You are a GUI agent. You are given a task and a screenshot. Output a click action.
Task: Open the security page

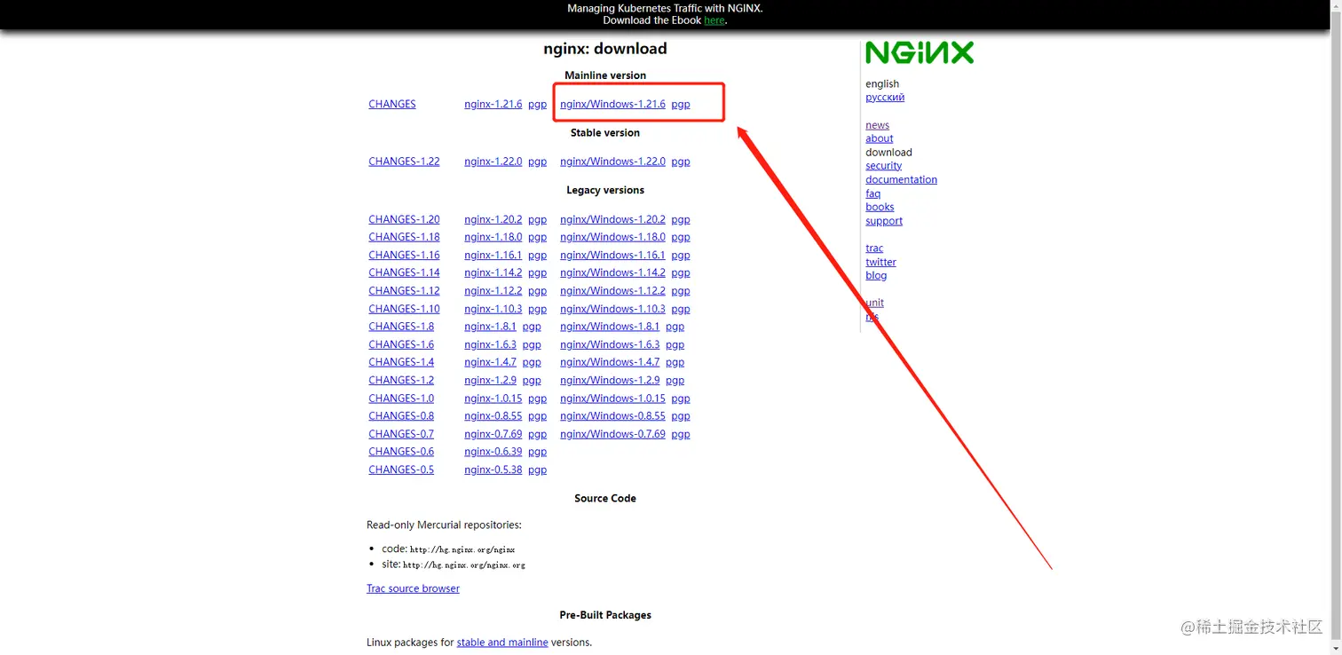point(883,166)
